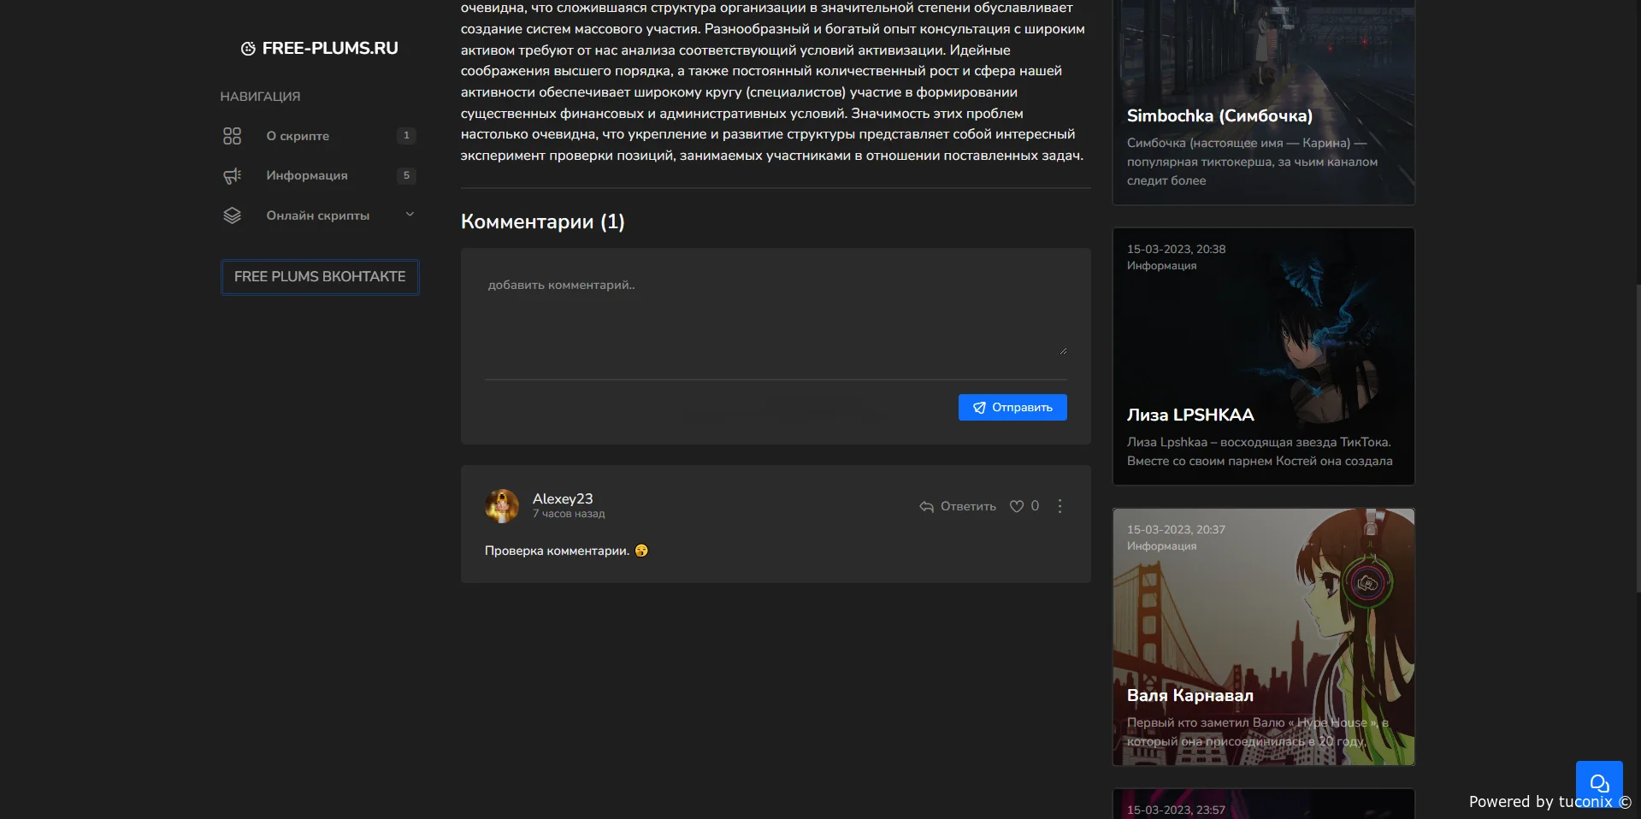
Task: Click the 7 часов назад timestamp
Action: tap(569, 514)
